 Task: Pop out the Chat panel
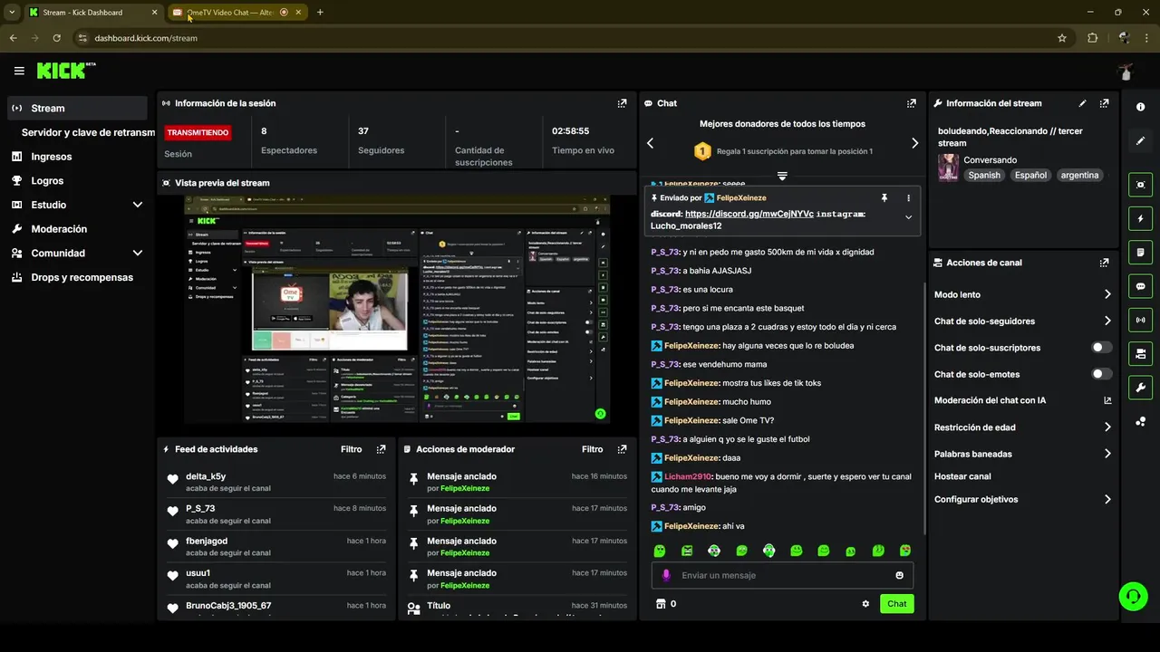tap(912, 103)
